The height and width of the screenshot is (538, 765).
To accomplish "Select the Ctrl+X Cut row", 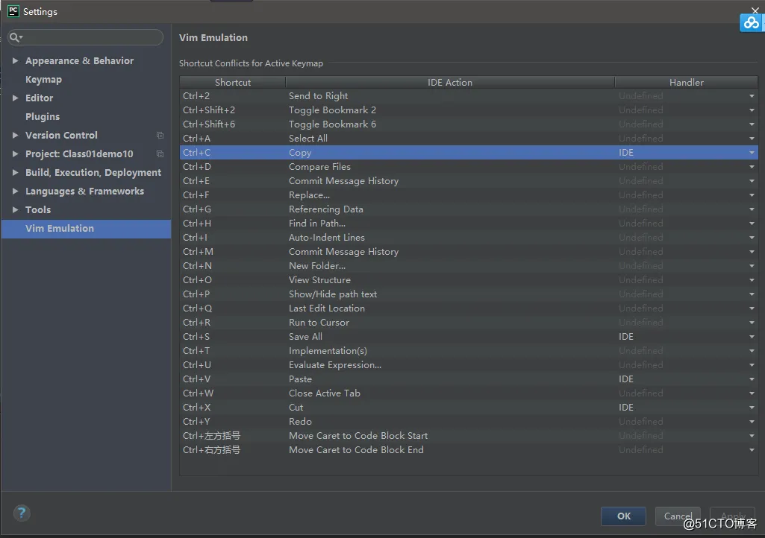I will (x=373, y=408).
